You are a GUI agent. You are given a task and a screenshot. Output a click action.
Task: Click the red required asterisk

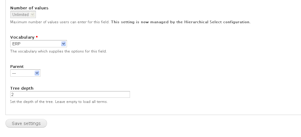click(x=37, y=37)
